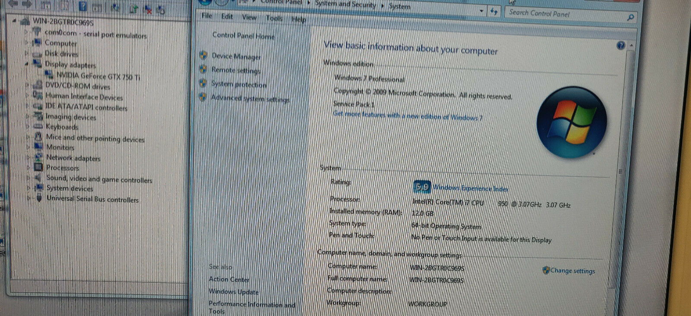Click the Network adapters category icon
Image resolution: width=691 pixels, height=316 pixels.
click(38, 157)
